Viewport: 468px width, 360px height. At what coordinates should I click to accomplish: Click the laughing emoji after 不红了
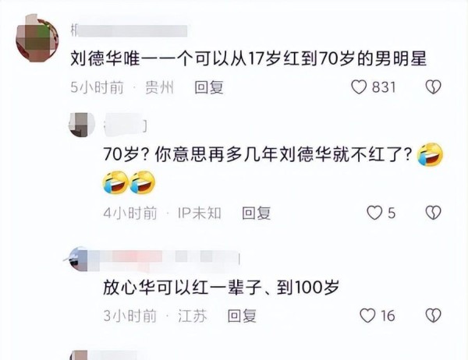[430, 155]
